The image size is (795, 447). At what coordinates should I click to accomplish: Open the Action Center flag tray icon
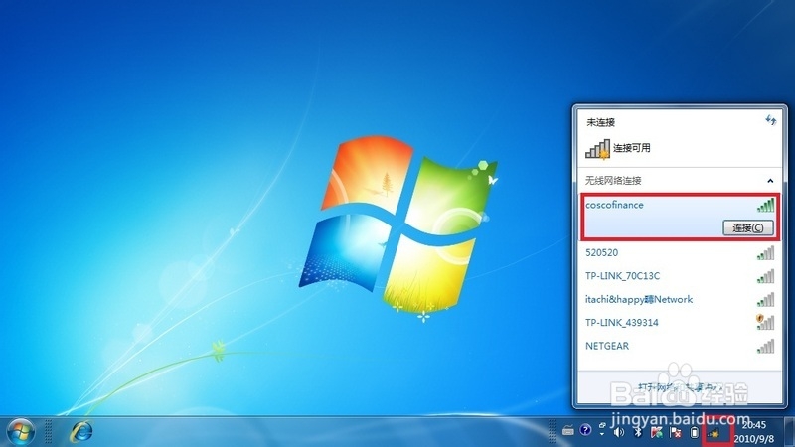676,432
